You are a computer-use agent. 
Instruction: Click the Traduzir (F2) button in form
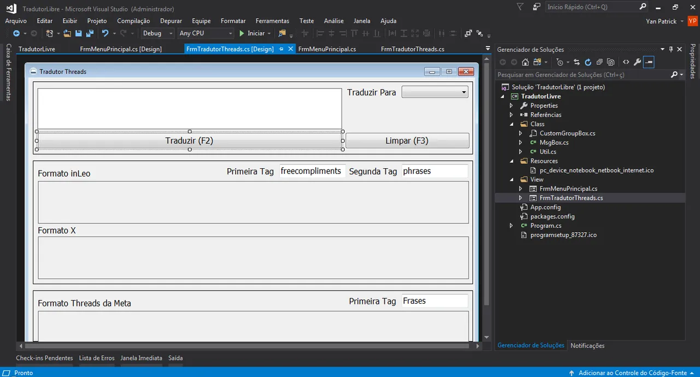click(x=189, y=140)
